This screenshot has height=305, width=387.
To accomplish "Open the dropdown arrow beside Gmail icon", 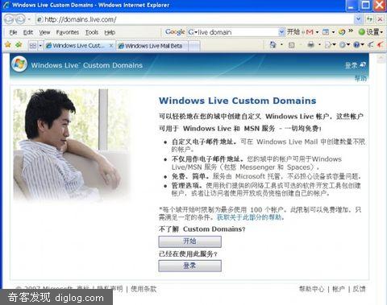I will (318, 32).
